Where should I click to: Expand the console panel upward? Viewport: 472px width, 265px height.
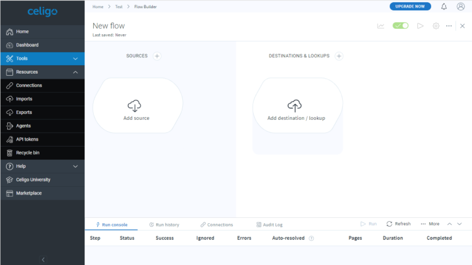tap(450, 224)
